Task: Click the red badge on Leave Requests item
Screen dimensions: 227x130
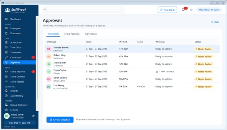Action: [x=33, y=72]
